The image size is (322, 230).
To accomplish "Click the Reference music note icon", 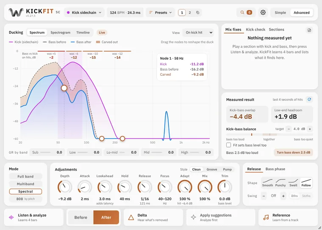I will coord(266,217).
